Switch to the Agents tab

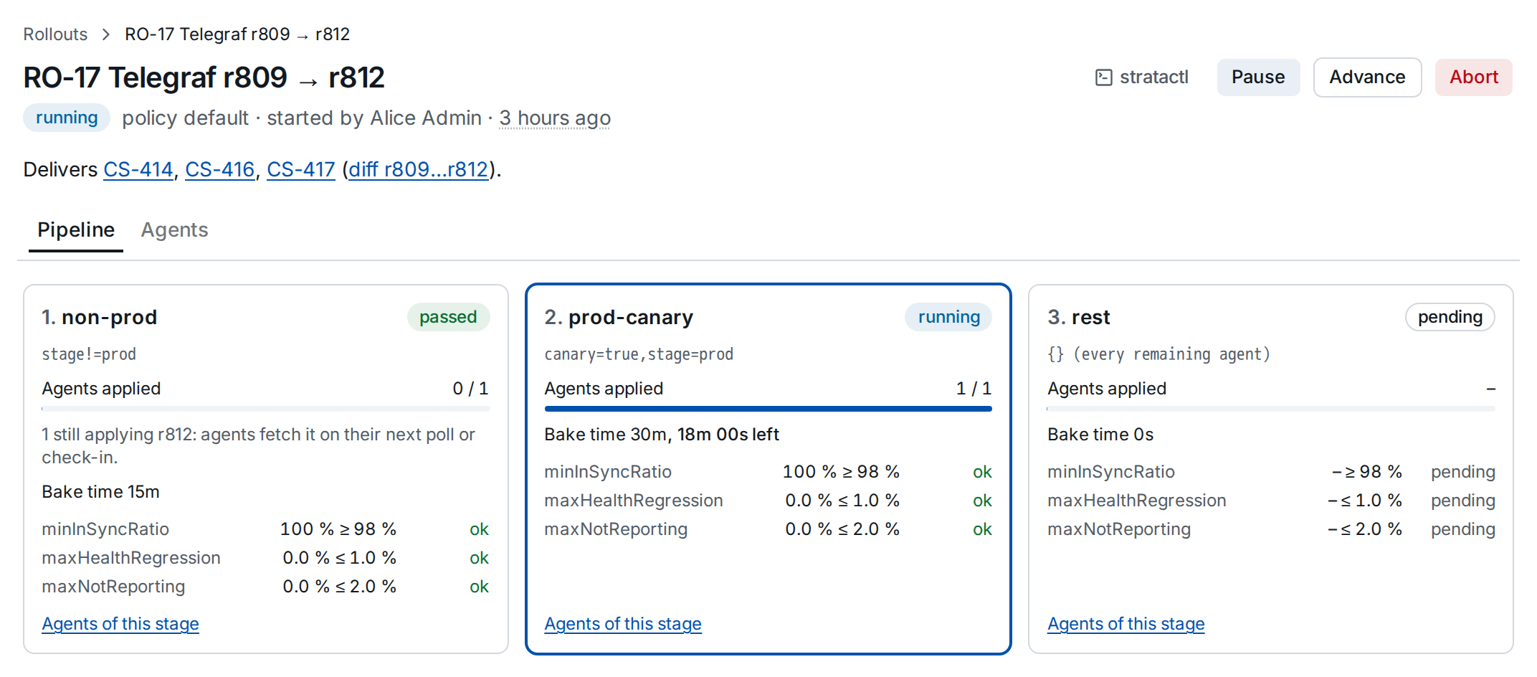pyautogui.click(x=174, y=230)
